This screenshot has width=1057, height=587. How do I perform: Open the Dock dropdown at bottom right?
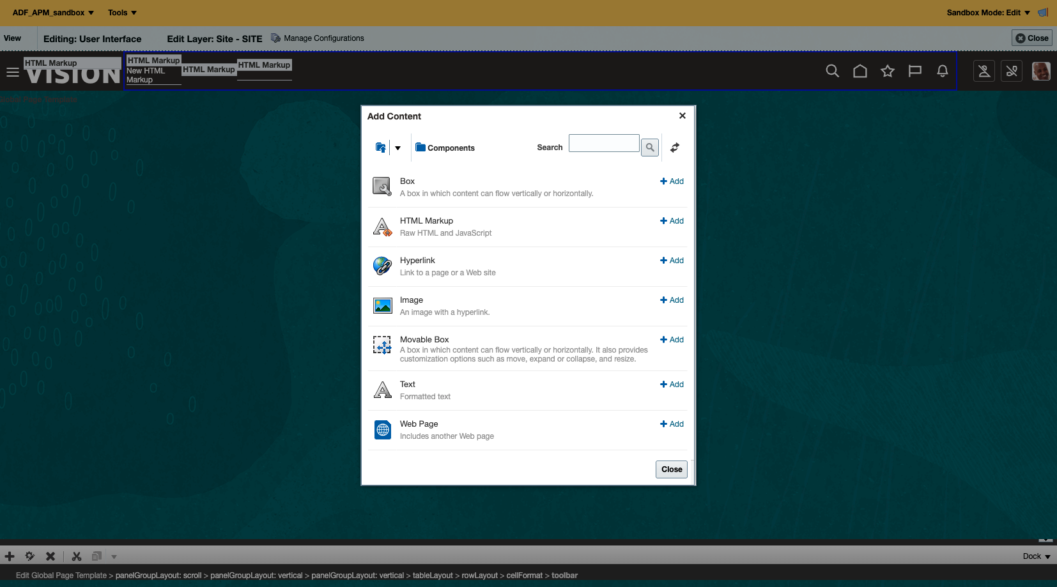[1034, 556]
